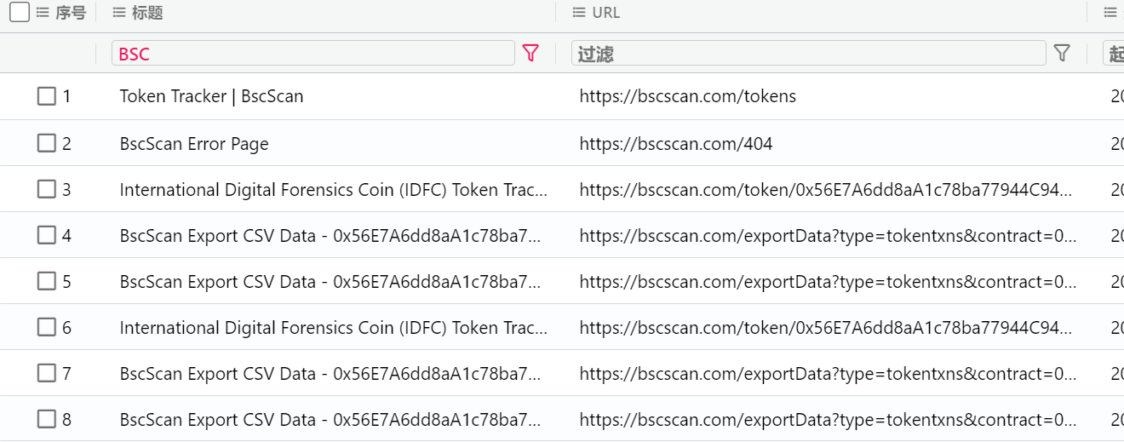Tick the checkbox for row 6

(47, 327)
